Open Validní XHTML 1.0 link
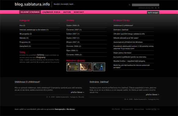The width and height of the screenshot is (178, 116). (x=152, y=109)
